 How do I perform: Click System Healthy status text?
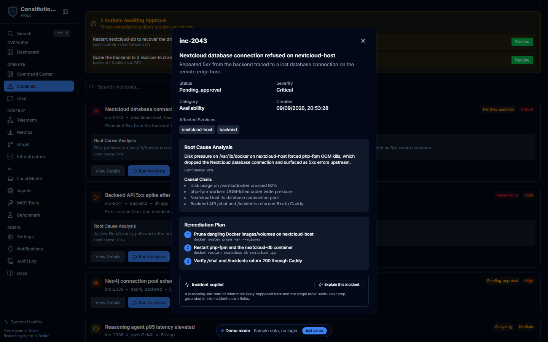tap(27, 322)
